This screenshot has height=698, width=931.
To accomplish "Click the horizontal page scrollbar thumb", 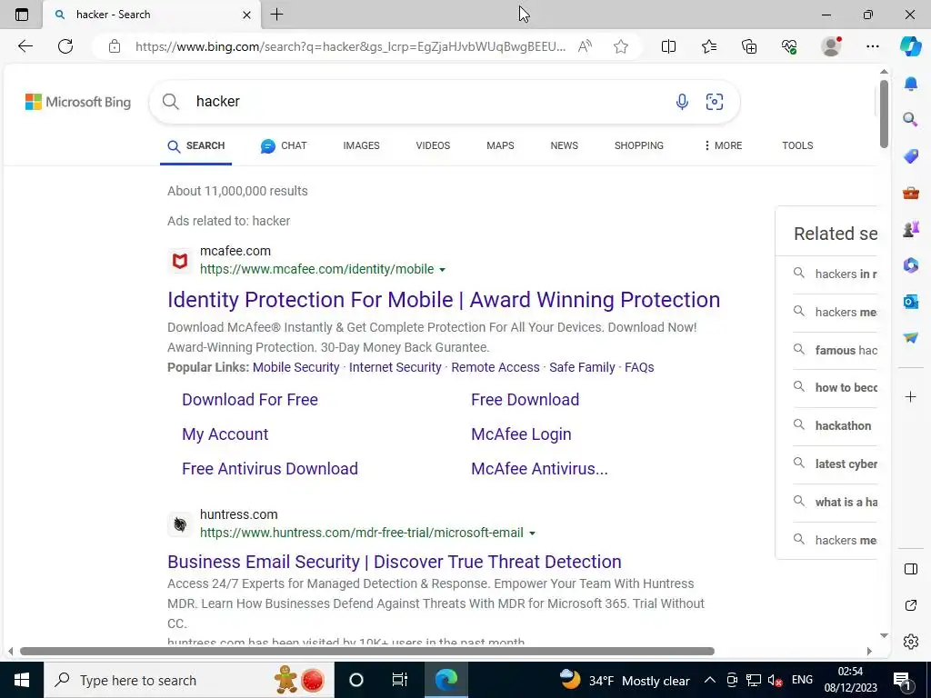I will 367,651.
